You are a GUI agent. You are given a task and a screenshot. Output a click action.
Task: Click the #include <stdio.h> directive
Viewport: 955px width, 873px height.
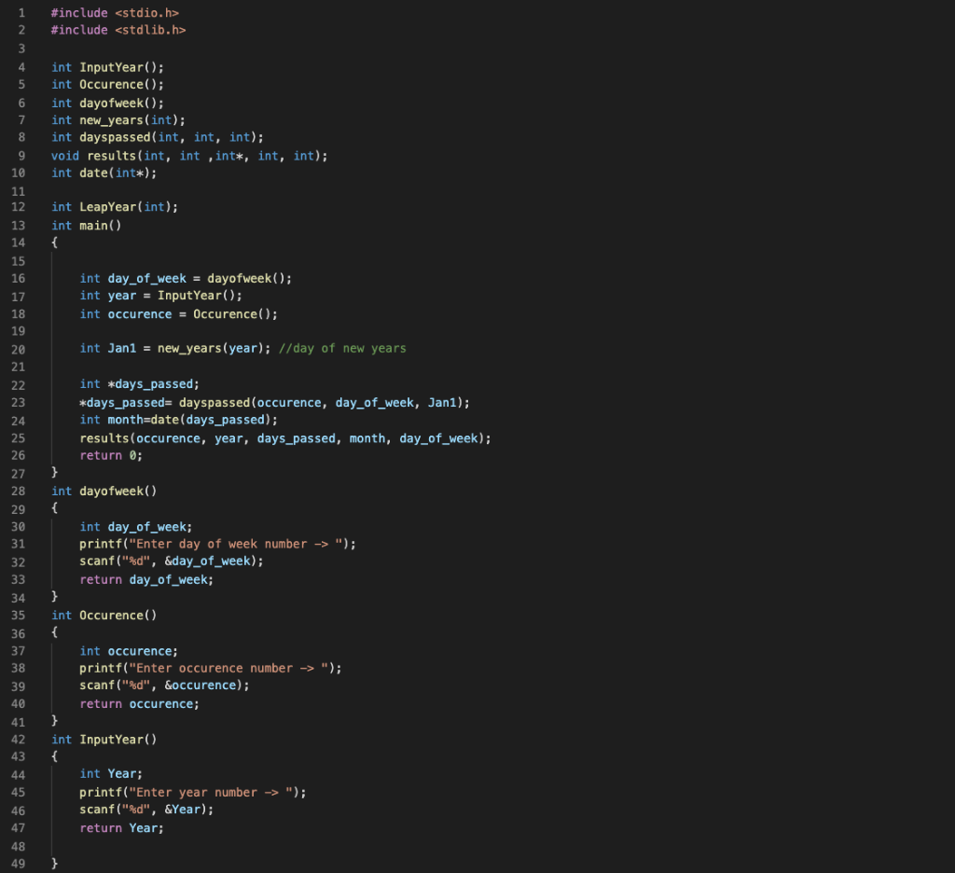click(x=115, y=13)
